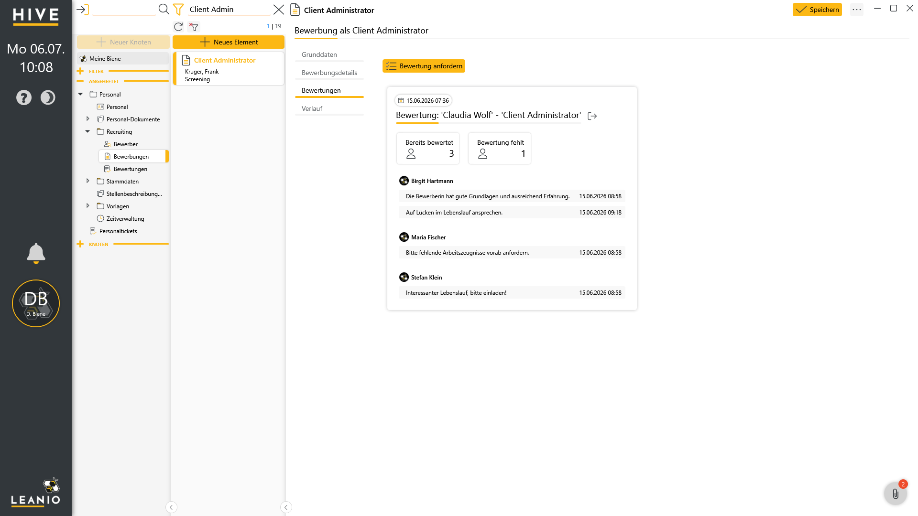This screenshot has height=516, width=918.
Task: Click comment 'Bitte fehlende Arbeitszeugnisse vorab anfordern.'
Action: click(512, 253)
